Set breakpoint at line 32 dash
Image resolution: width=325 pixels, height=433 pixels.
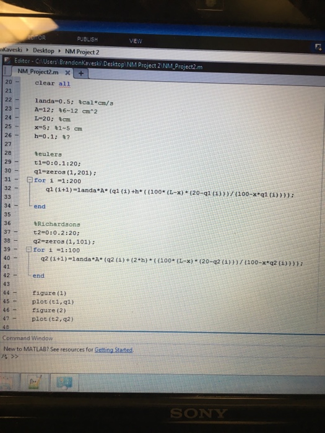click(x=16, y=188)
